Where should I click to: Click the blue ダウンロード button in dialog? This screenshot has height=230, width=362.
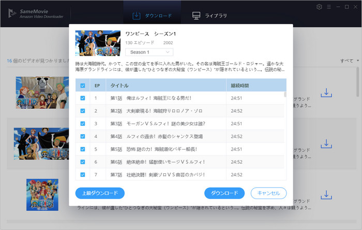point(224,193)
